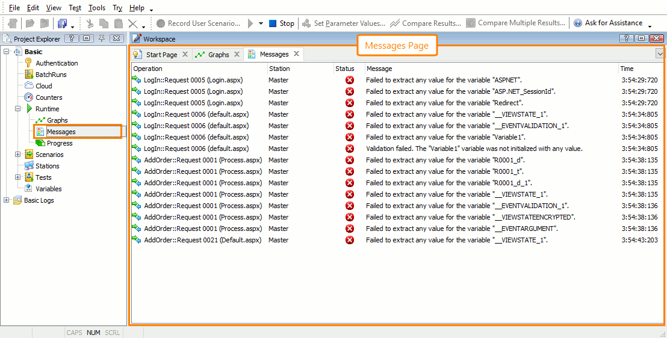Click the Reopen project toolbar icon
Image resolution: width=667 pixels, height=338 pixels.
(44, 23)
